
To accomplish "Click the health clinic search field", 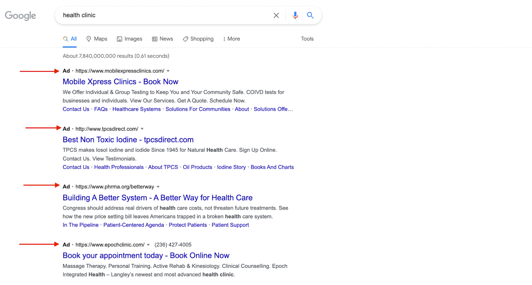I will pos(163,15).
